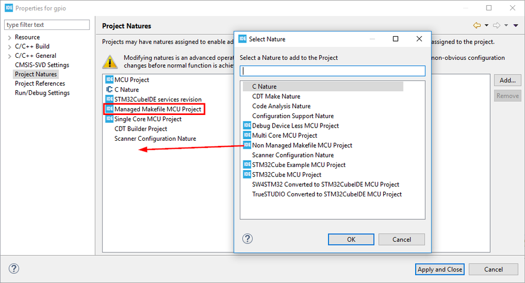The height and width of the screenshot is (283, 525).
Task: Open Run/Debug Settings page
Action: click(42, 92)
